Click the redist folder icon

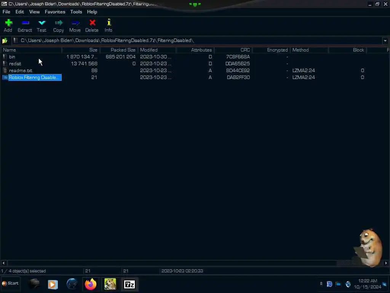5,64
